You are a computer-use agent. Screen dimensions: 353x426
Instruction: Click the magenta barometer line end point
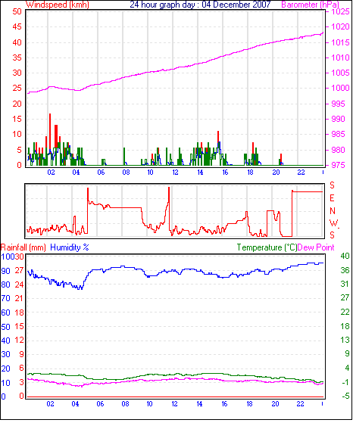tap(323, 33)
